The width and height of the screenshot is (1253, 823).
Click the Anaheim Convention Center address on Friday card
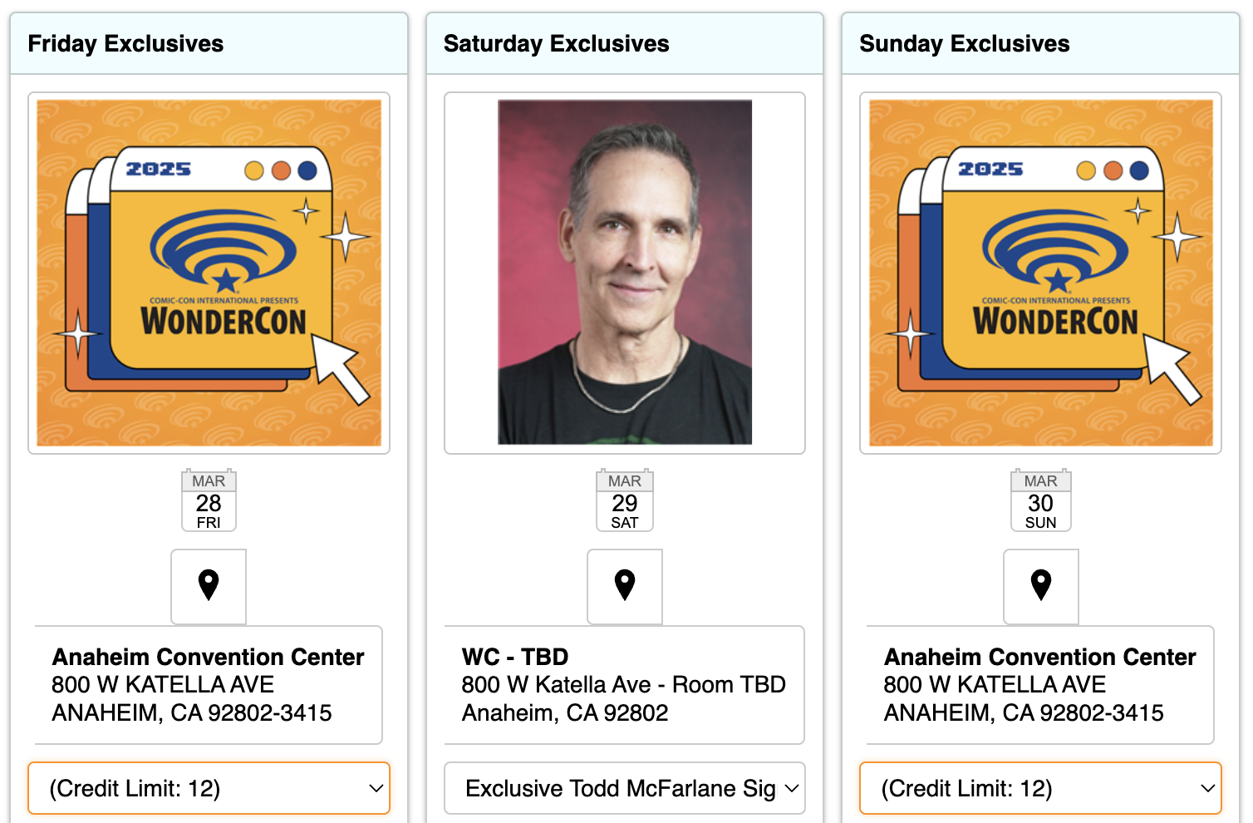[x=209, y=685]
